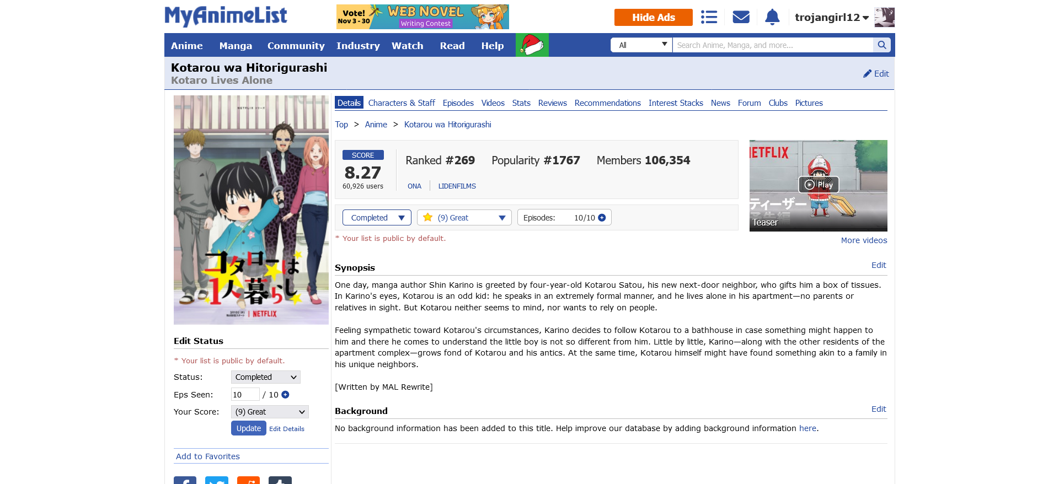Click the pencil Edit icon near title
Image resolution: width=1059 pixels, height=484 pixels.
pyautogui.click(x=876, y=73)
